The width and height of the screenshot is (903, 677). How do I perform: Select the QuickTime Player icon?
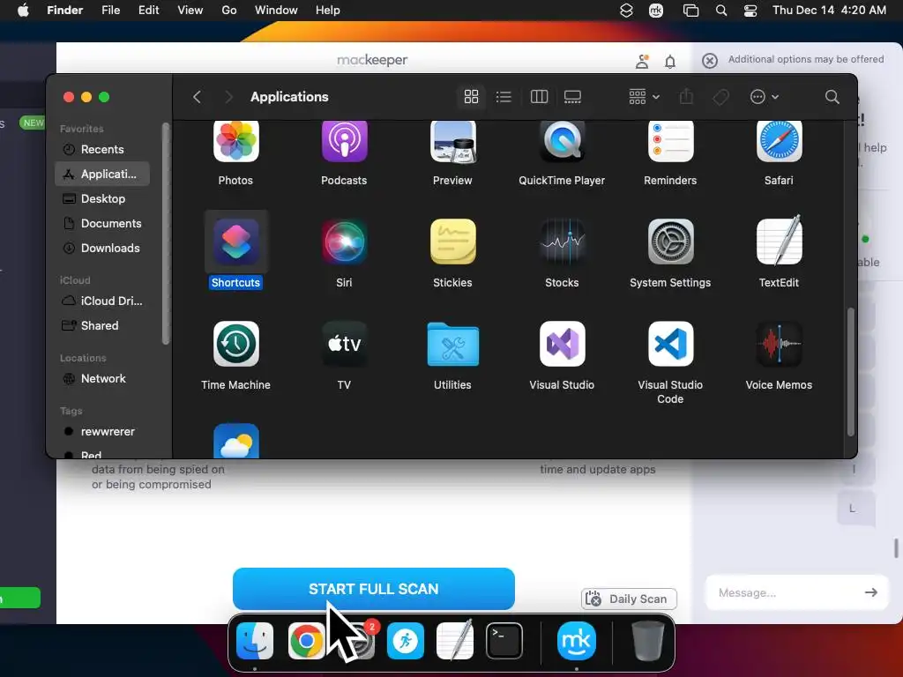pos(562,141)
